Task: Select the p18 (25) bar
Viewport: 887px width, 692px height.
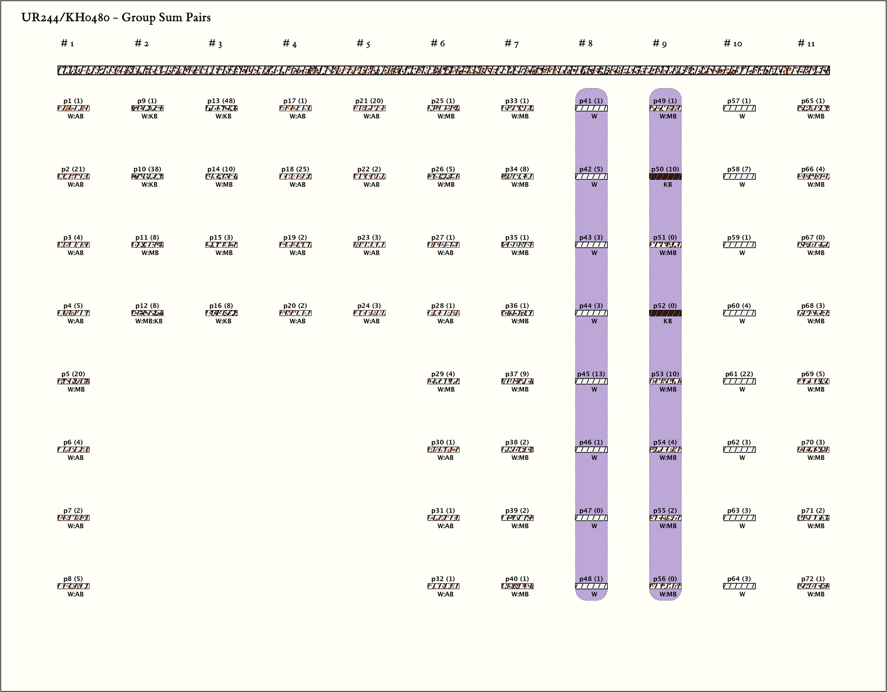Action: click(295, 177)
